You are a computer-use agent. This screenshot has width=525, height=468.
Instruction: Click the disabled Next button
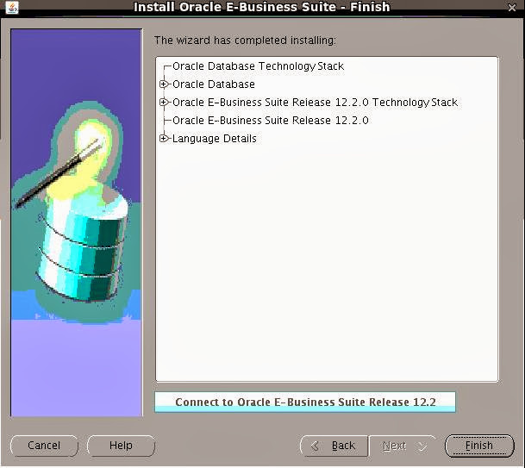(x=402, y=446)
